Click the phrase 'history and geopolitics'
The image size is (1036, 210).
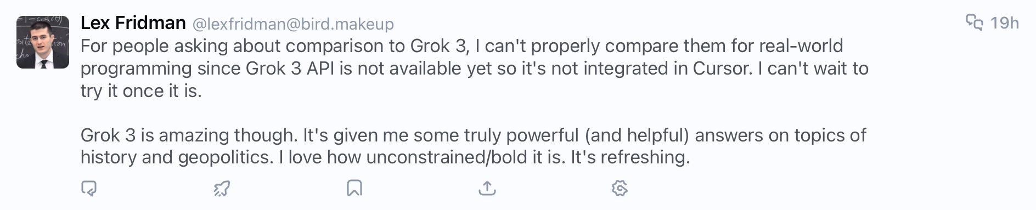[x=176, y=158]
